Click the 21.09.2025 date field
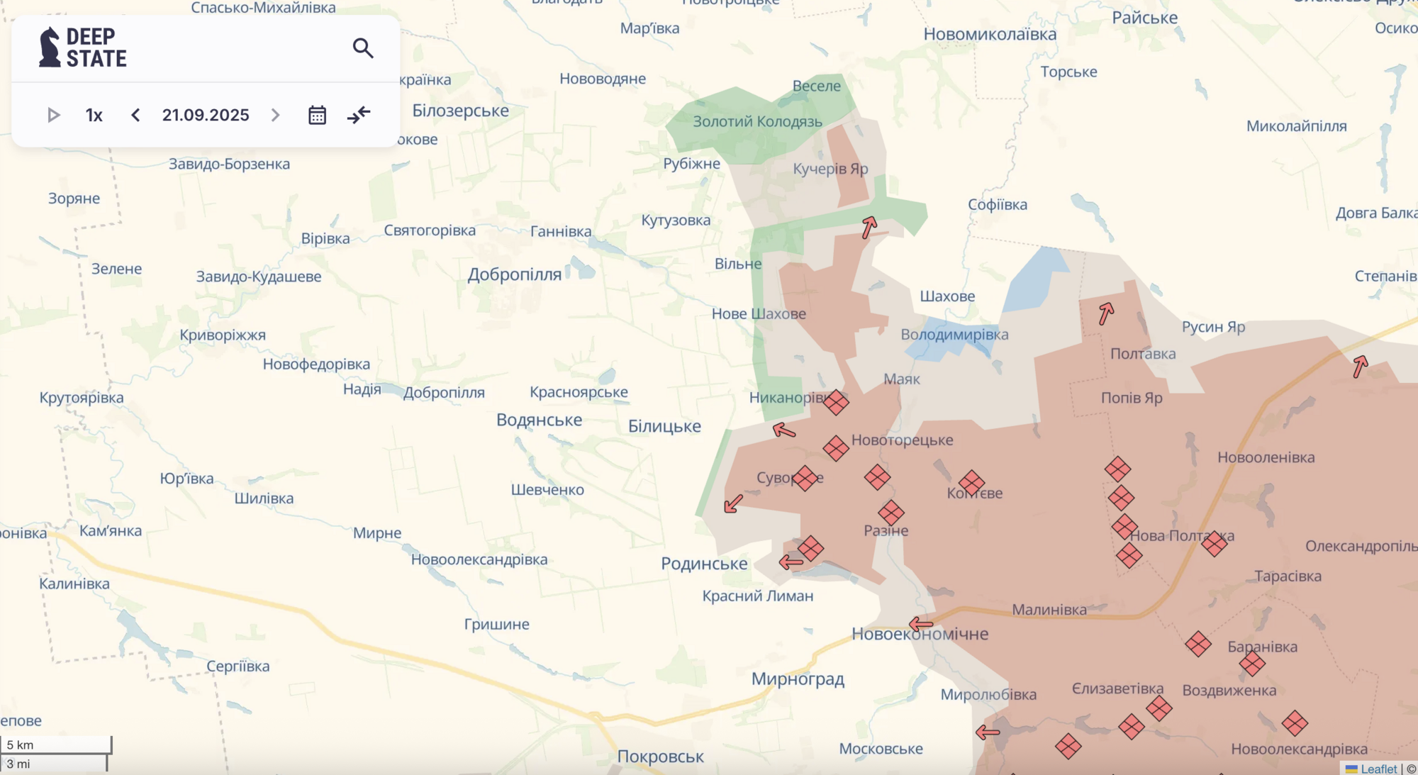This screenshot has width=1418, height=775. pos(206,115)
